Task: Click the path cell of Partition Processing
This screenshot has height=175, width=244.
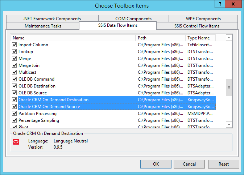Action: [161, 114]
